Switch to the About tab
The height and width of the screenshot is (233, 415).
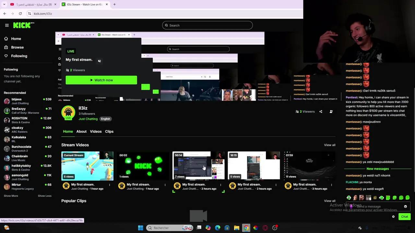point(81,131)
